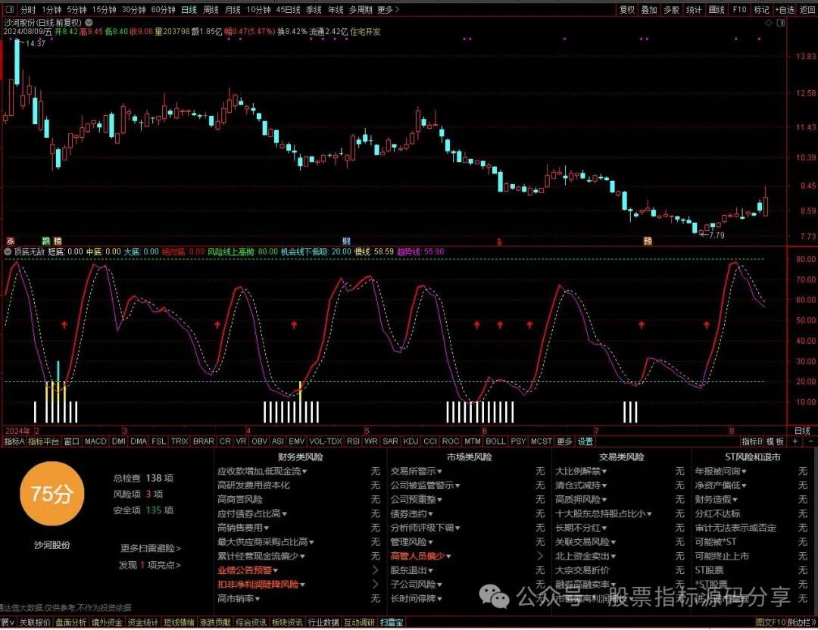Activate the 画线 drawing tool
Screen dimensions: 818x630
pos(717,9)
